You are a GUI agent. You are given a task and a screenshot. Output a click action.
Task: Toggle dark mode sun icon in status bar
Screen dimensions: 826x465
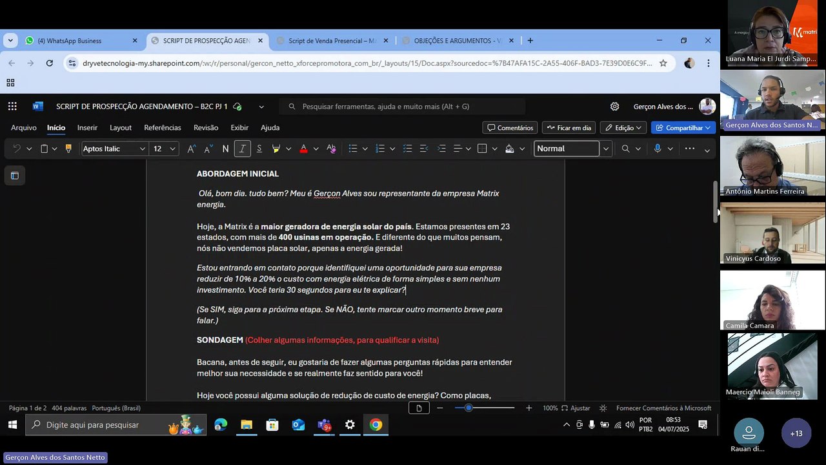[603, 408]
